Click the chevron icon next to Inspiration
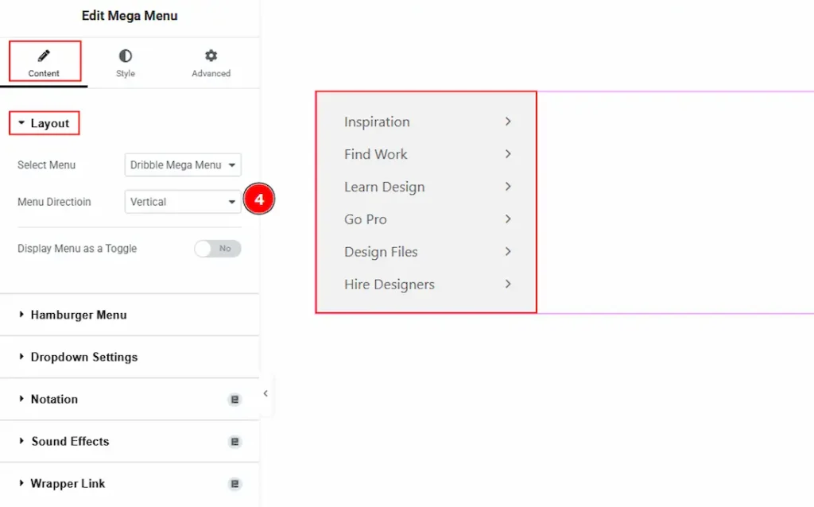The width and height of the screenshot is (814, 507). click(x=508, y=122)
